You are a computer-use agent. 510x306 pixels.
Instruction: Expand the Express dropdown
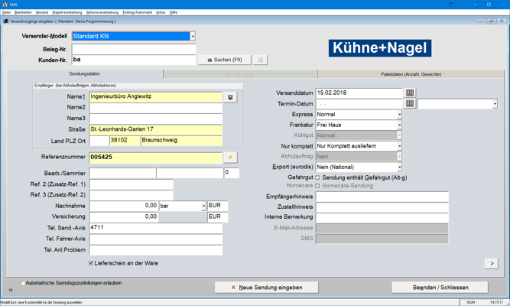point(399,115)
